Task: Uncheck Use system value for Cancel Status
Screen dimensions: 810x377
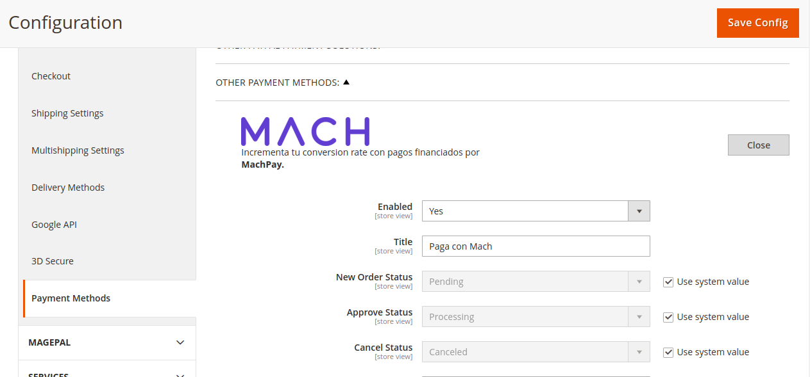Action: click(668, 352)
